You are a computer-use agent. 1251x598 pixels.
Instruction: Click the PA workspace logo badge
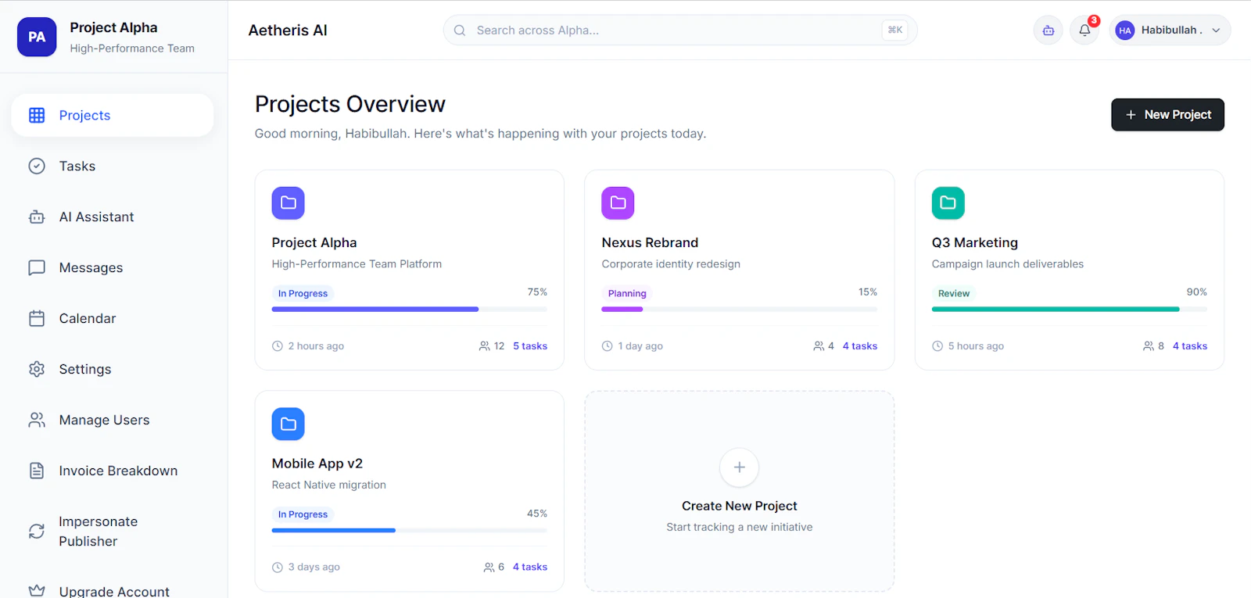pos(37,37)
